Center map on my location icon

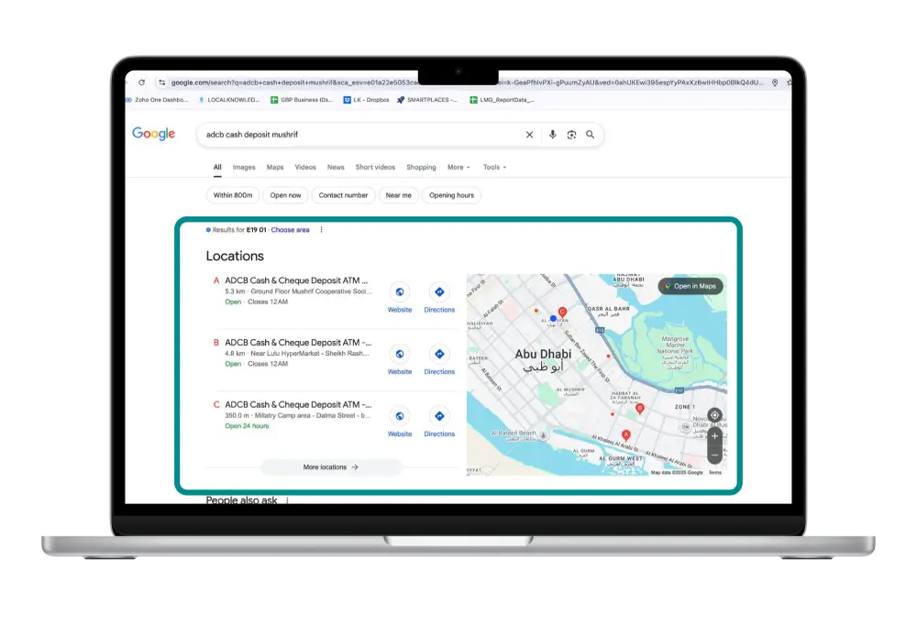click(x=714, y=415)
